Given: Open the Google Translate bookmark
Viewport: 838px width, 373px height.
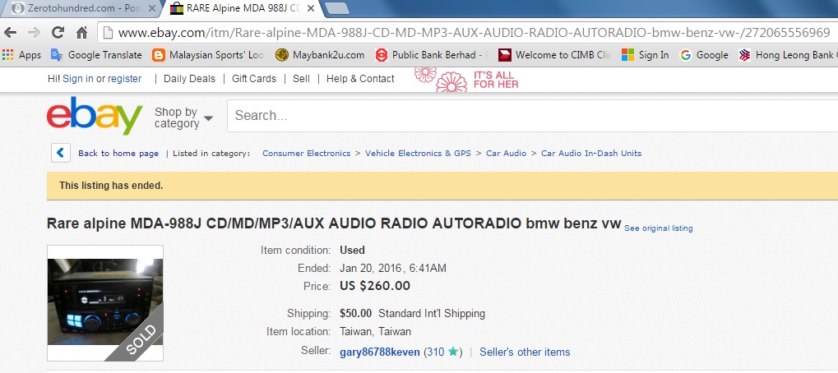Looking at the screenshot, I should [x=96, y=55].
